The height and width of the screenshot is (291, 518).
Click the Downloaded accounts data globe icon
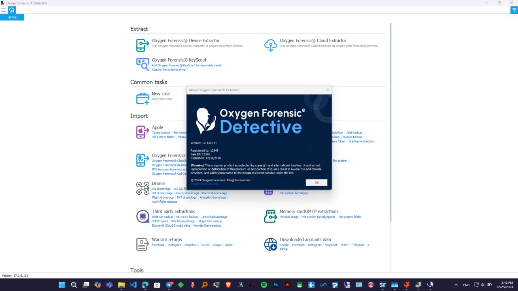270,244
